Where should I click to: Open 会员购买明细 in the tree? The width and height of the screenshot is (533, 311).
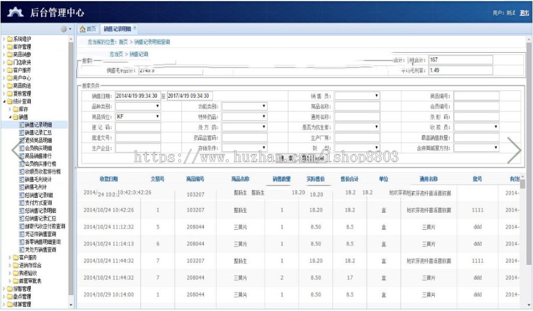point(38,148)
